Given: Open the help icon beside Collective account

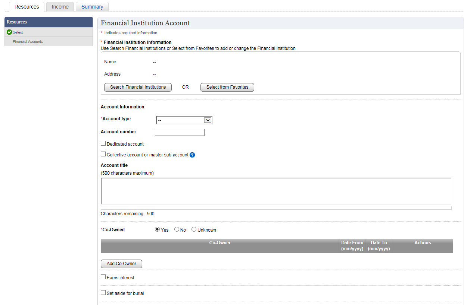Looking at the screenshot, I should click(x=192, y=155).
